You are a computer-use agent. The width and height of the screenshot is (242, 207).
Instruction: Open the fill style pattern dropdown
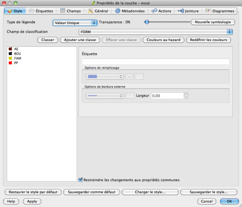pos(104,77)
